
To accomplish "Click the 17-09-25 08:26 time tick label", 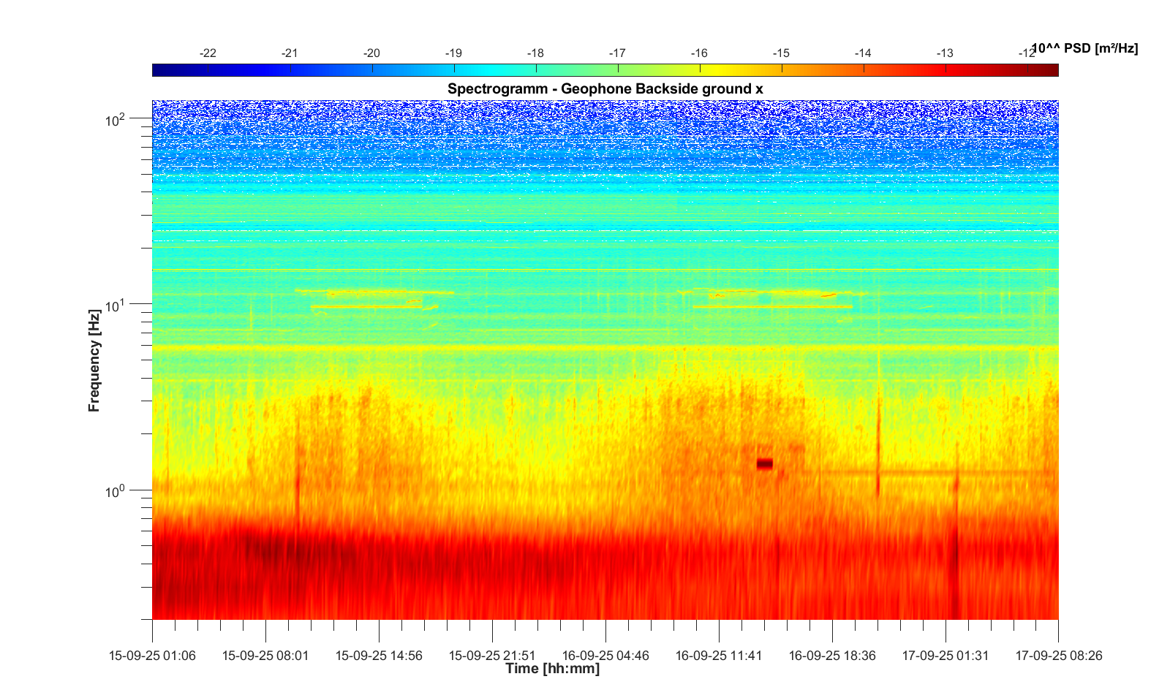I will [1058, 656].
